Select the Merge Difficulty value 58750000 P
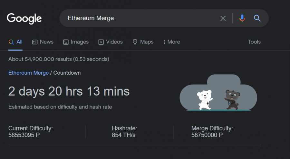 [207, 135]
